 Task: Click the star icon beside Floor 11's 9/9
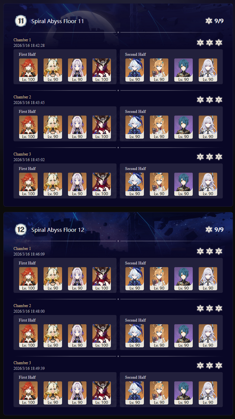pos(209,21)
